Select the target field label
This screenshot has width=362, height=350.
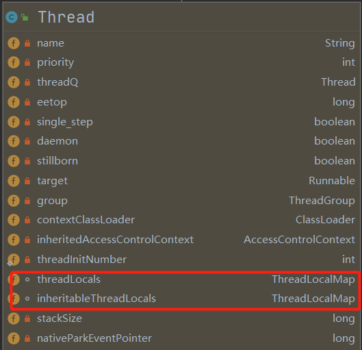53,181
